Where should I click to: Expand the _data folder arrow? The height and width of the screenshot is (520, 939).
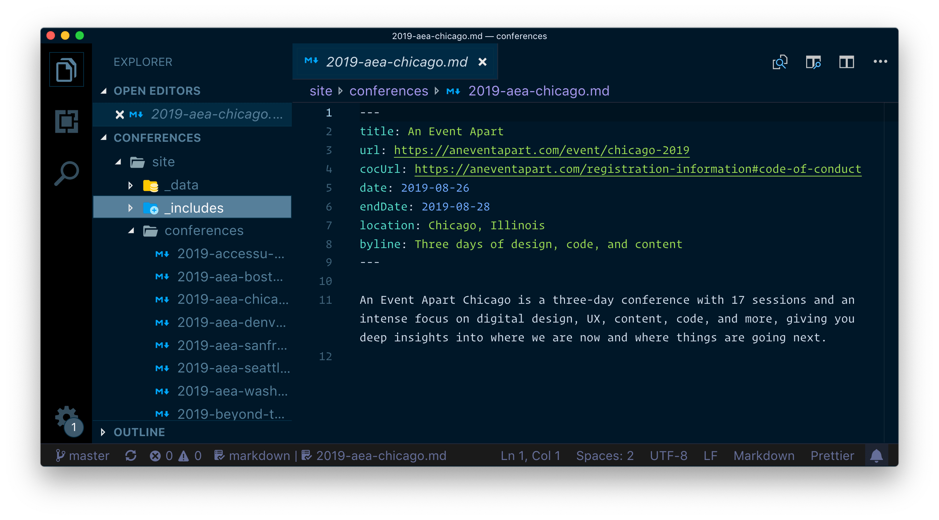tap(130, 186)
